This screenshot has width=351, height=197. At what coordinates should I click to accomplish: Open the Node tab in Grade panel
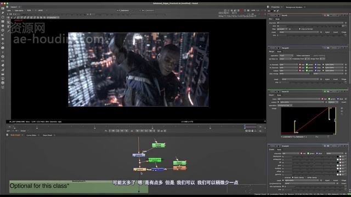click(279, 149)
